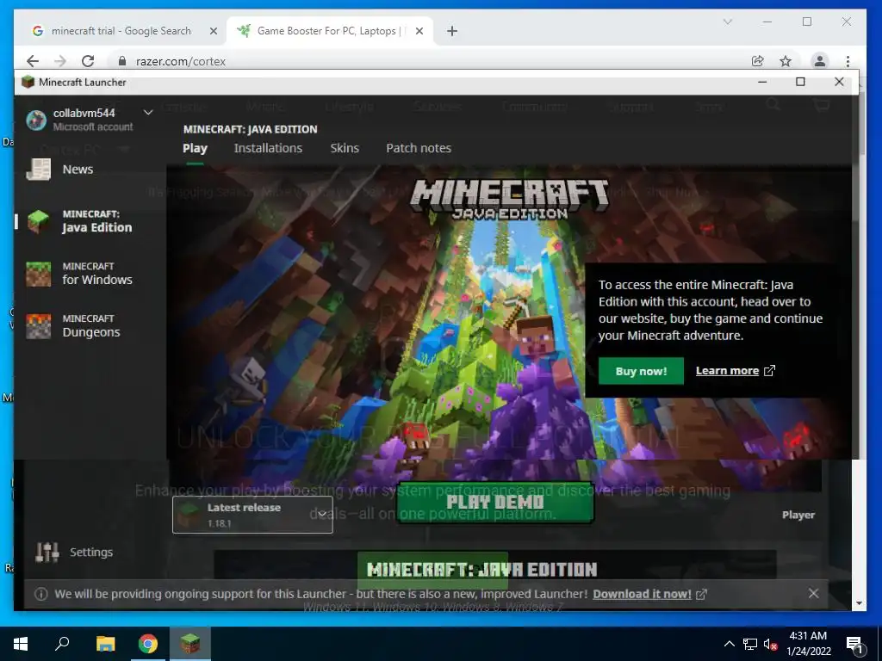The height and width of the screenshot is (661, 882).
Task: Open the Chrome profile icon
Action: click(x=820, y=61)
